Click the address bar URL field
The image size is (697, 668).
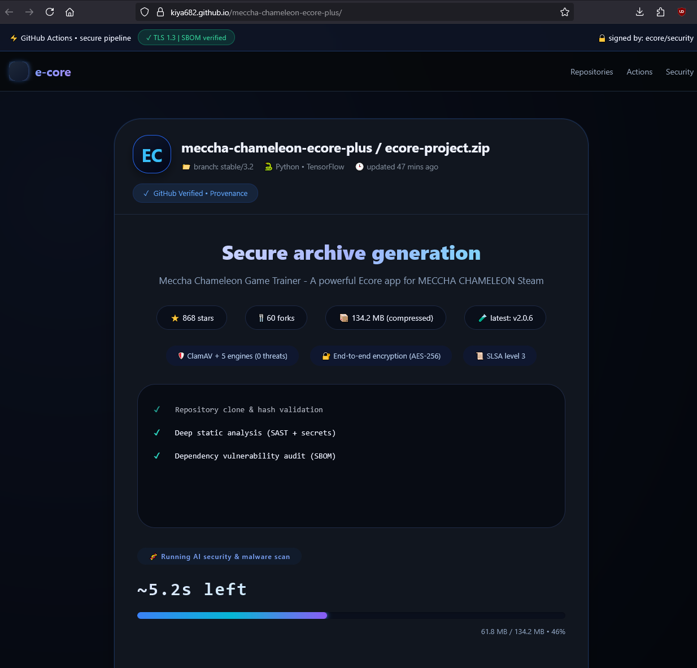[x=355, y=12]
